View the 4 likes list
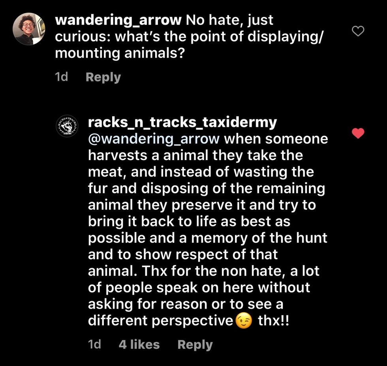The image size is (387, 366). pyautogui.click(x=139, y=345)
